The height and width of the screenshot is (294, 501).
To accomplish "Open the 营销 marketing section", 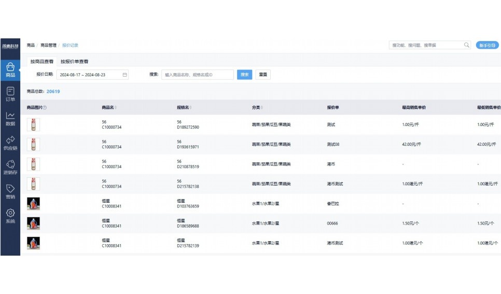I will (x=10, y=192).
